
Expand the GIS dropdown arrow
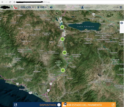(46, 7)
